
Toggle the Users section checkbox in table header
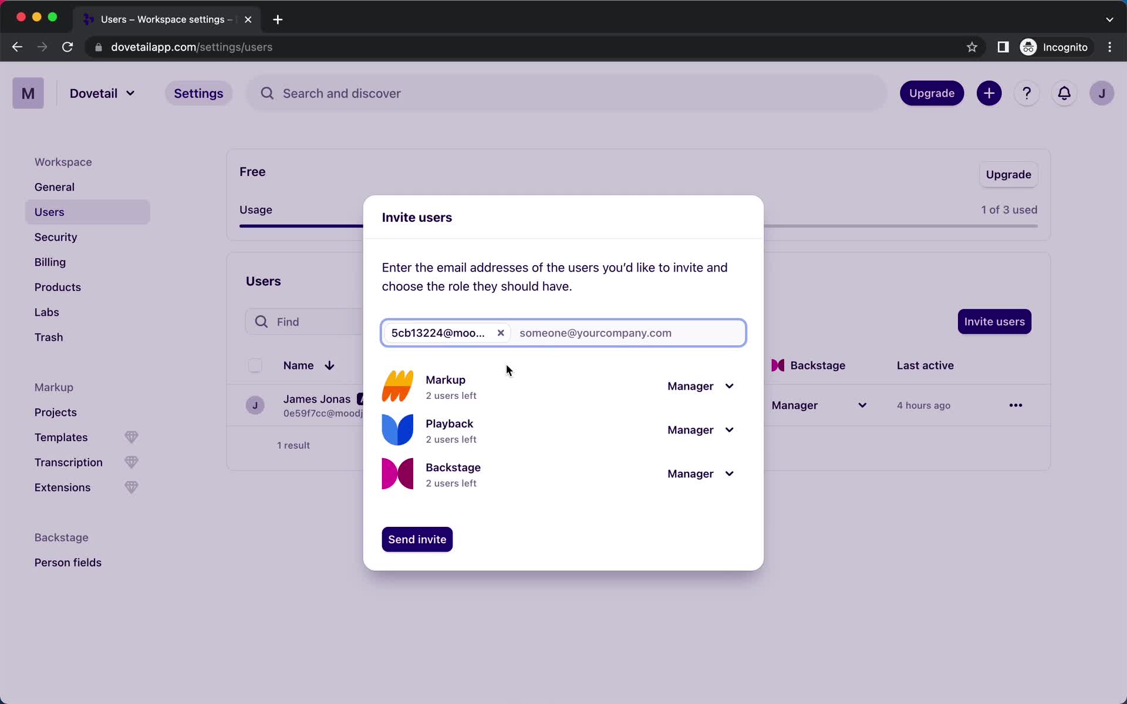255,365
